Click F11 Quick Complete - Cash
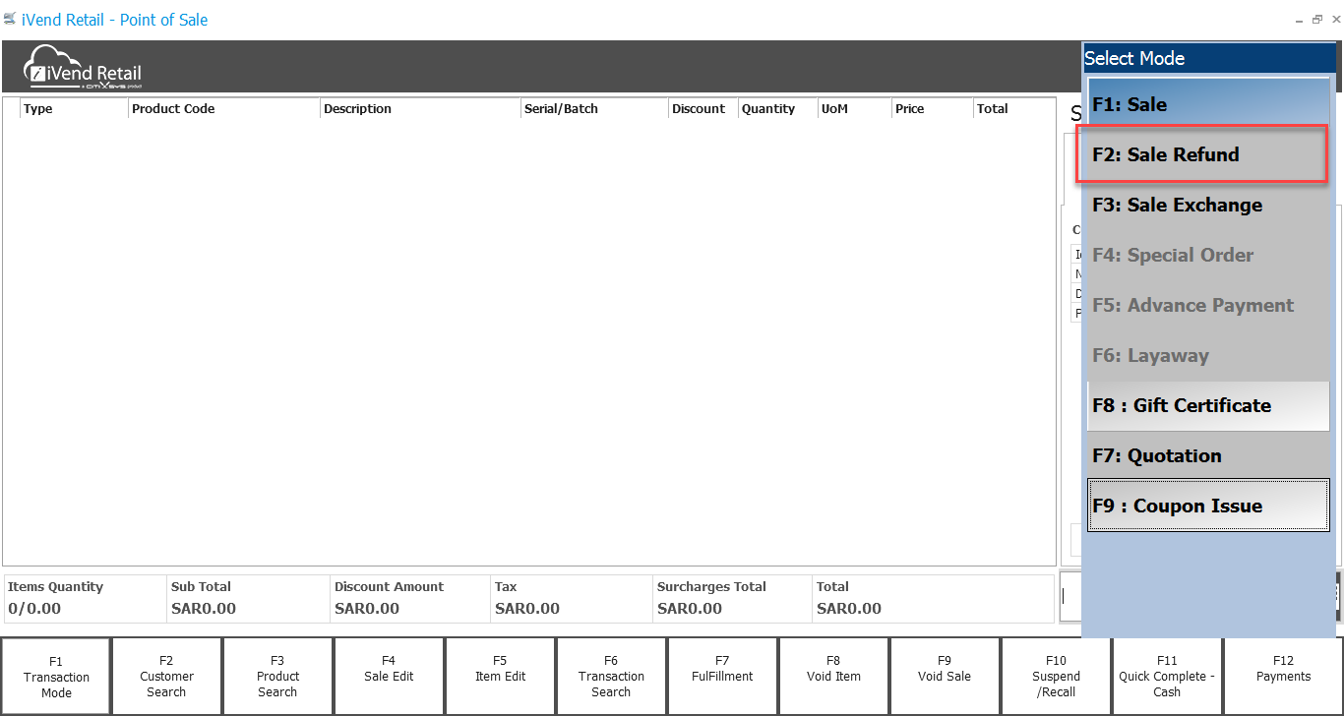Screen dimensions: 1344x716 click(x=1168, y=677)
